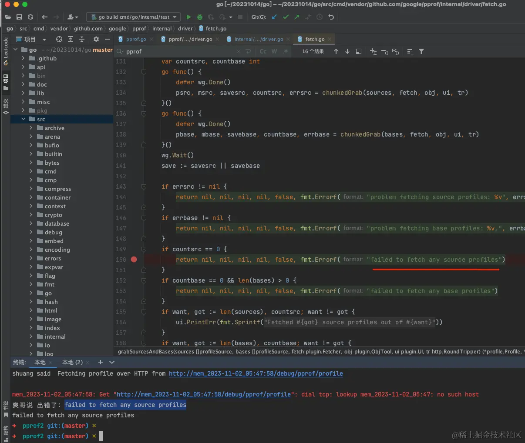Switch to pprof.go tab
Screen dimensions: 525x443
pos(136,39)
